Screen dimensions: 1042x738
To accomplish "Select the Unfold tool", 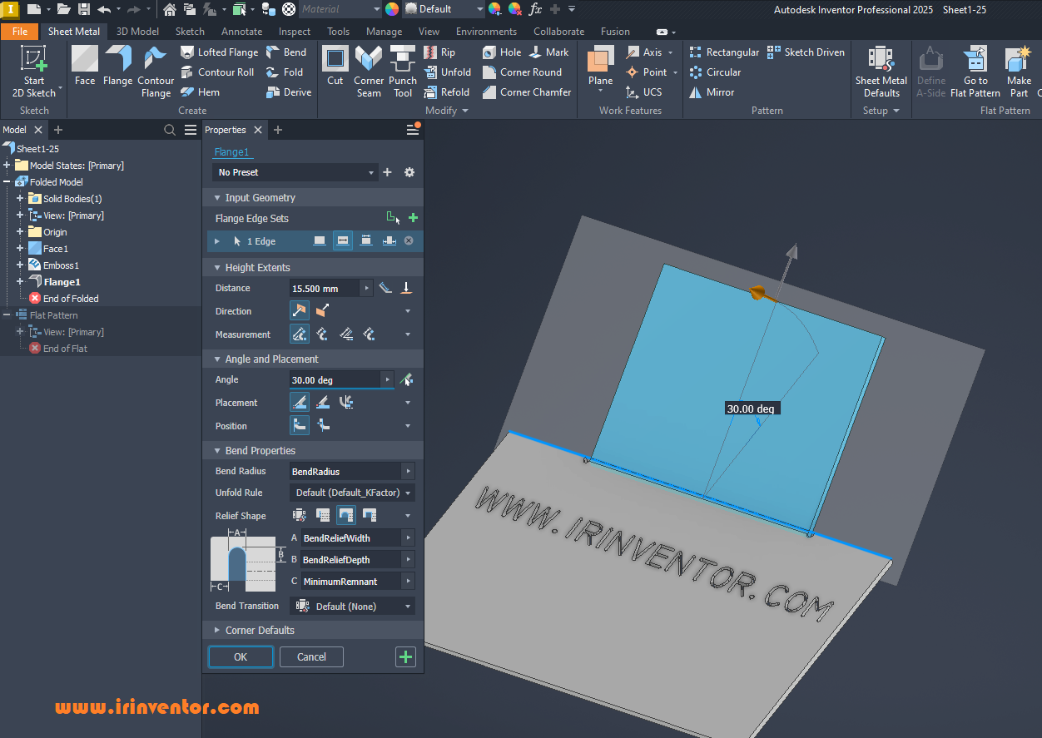I will click(x=448, y=72).
